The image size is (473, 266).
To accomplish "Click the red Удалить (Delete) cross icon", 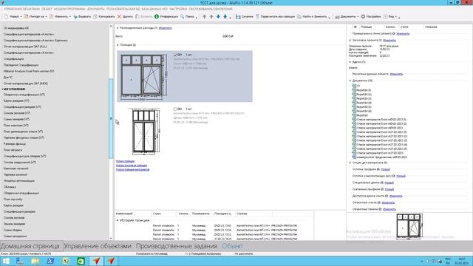I will pos(119,16).
